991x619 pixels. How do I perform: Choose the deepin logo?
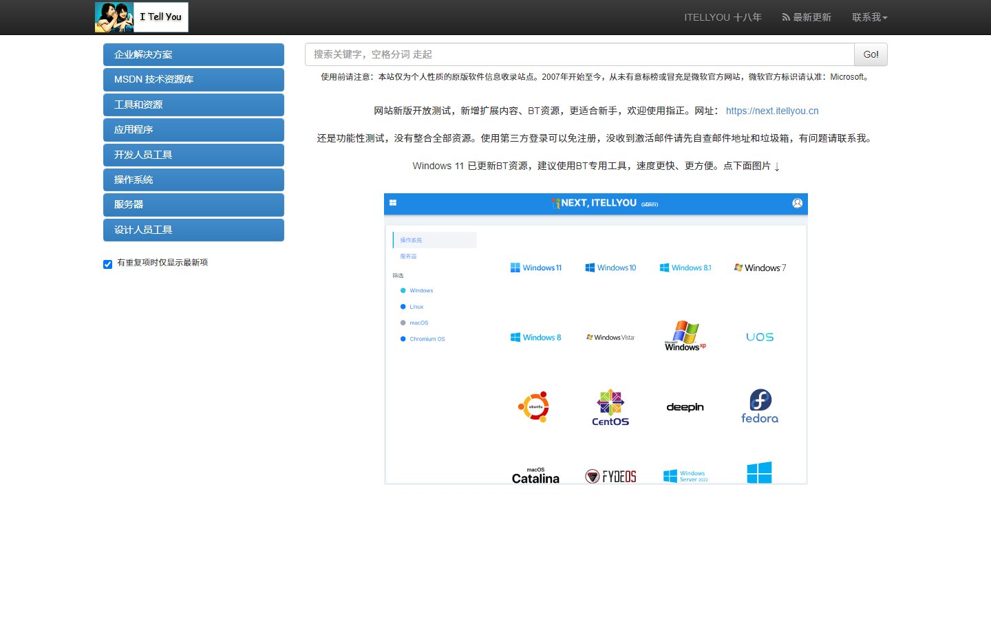pos(685,407)
